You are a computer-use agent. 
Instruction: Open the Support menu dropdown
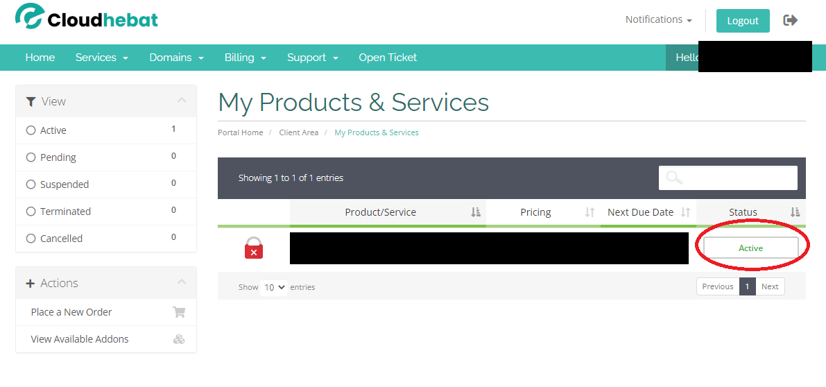[x=312, y=58]
